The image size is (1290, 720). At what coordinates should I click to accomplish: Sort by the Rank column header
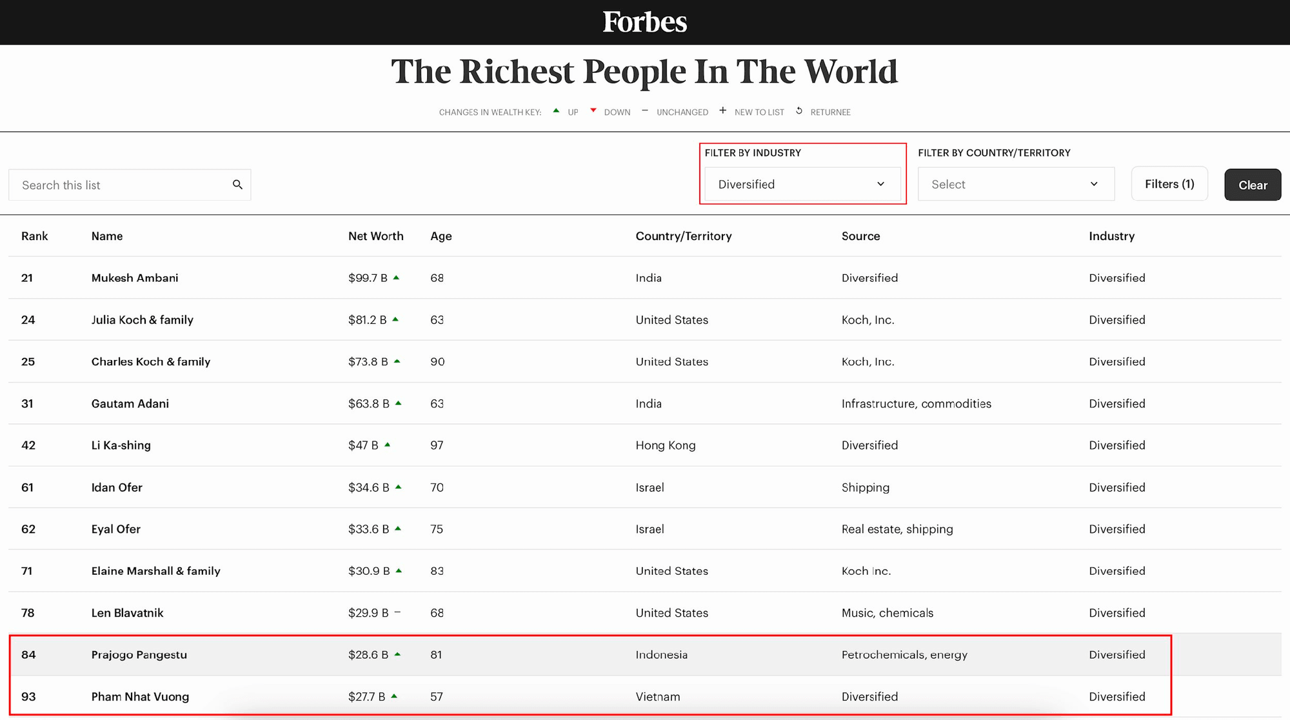[35, 236]
